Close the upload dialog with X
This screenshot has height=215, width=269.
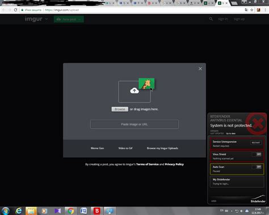pyautogui.click(x=200, y=69)
